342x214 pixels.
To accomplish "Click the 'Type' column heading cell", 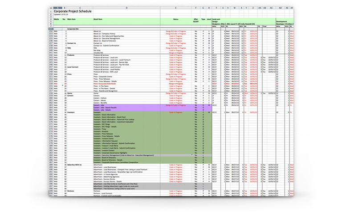I will tap(203, 19).
